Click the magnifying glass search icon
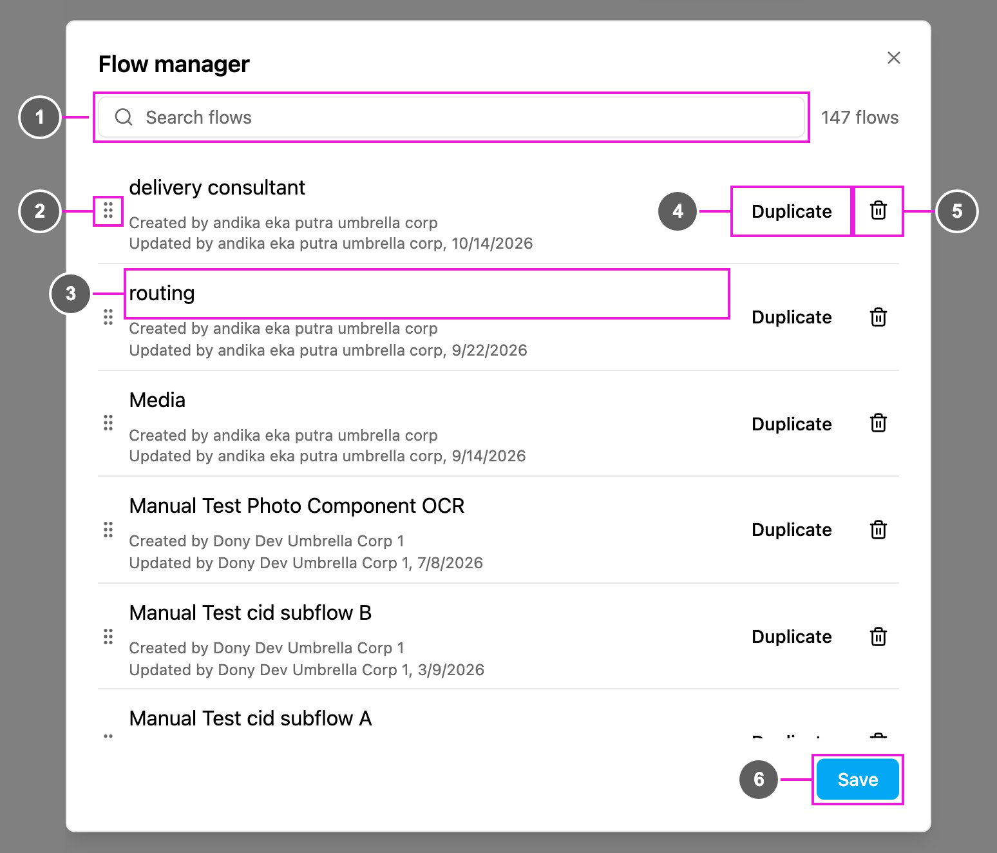 (124, 117)
